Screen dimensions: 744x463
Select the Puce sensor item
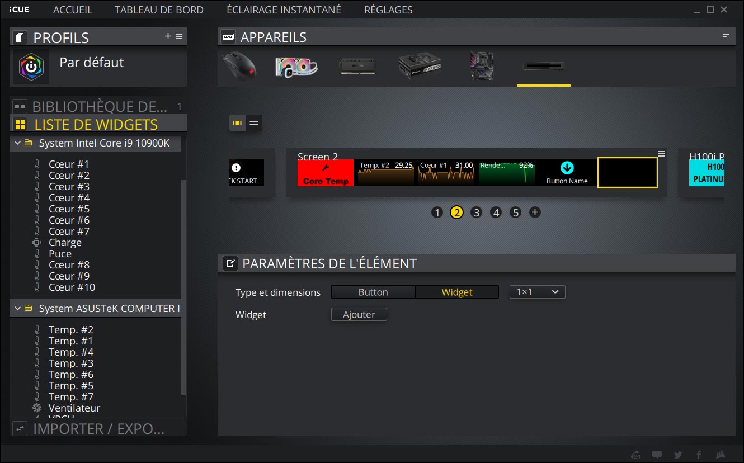[60, 254]
